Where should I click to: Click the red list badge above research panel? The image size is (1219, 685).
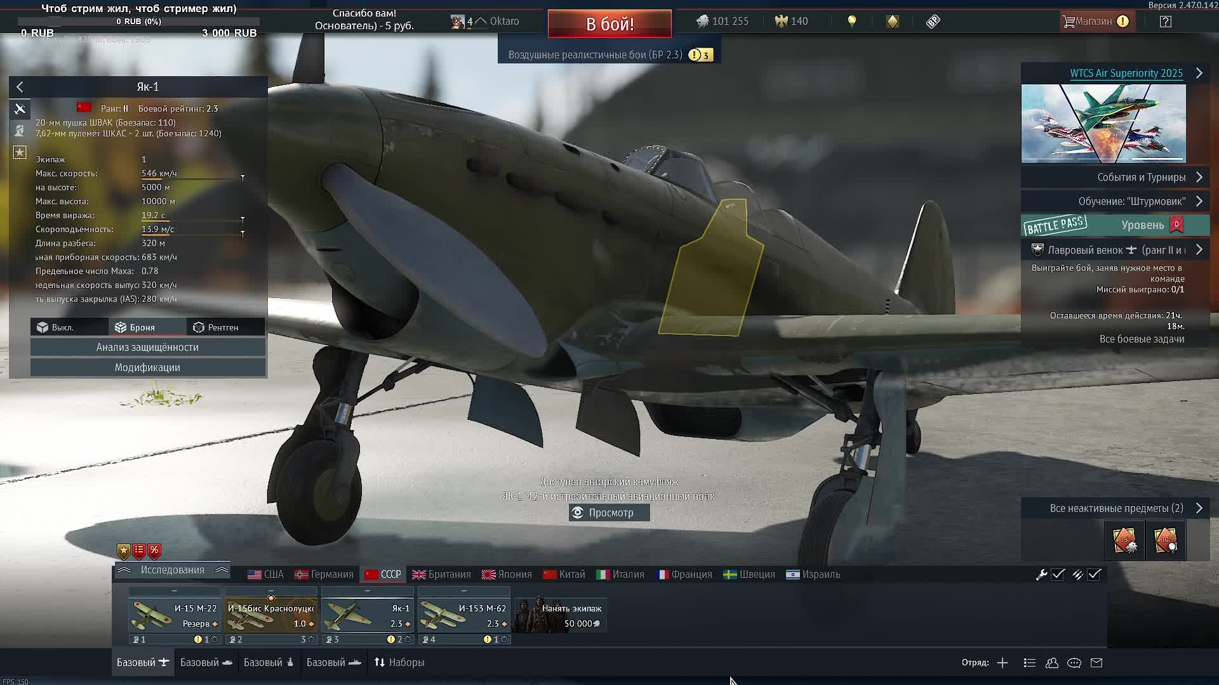point(139,551)
